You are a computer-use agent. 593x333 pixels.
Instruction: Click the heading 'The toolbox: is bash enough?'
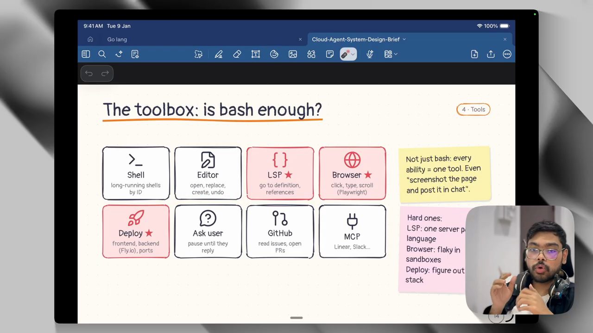[212, 110]
